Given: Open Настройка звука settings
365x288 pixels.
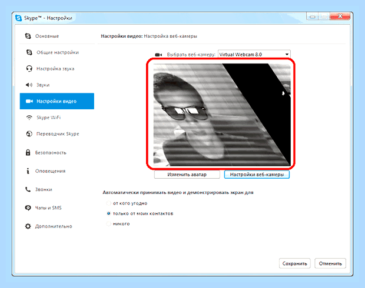Looking at the screenshot, I should [x=57, y=69].
